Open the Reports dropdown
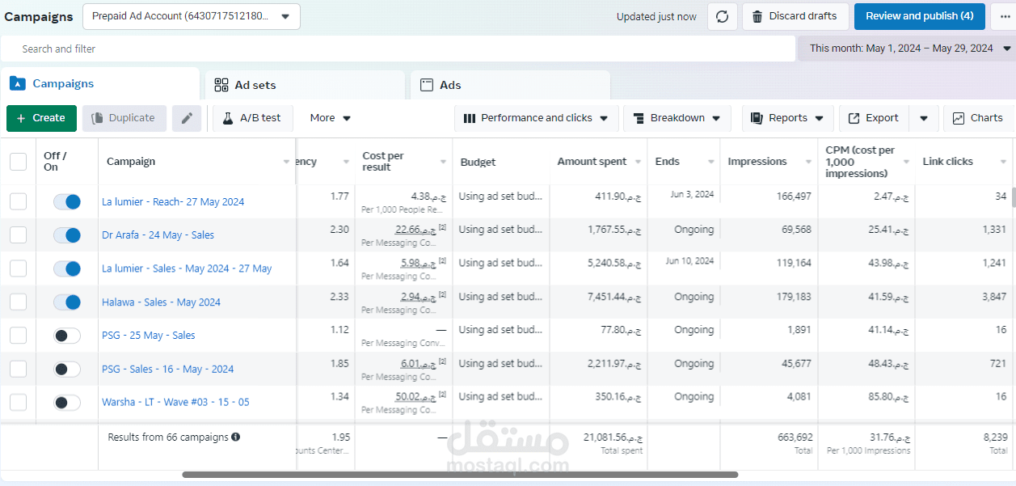 point(787,118)
